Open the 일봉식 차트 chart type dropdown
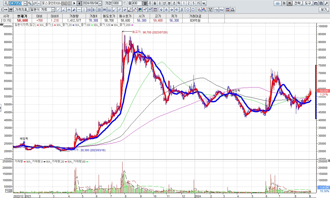 point(53,10)
